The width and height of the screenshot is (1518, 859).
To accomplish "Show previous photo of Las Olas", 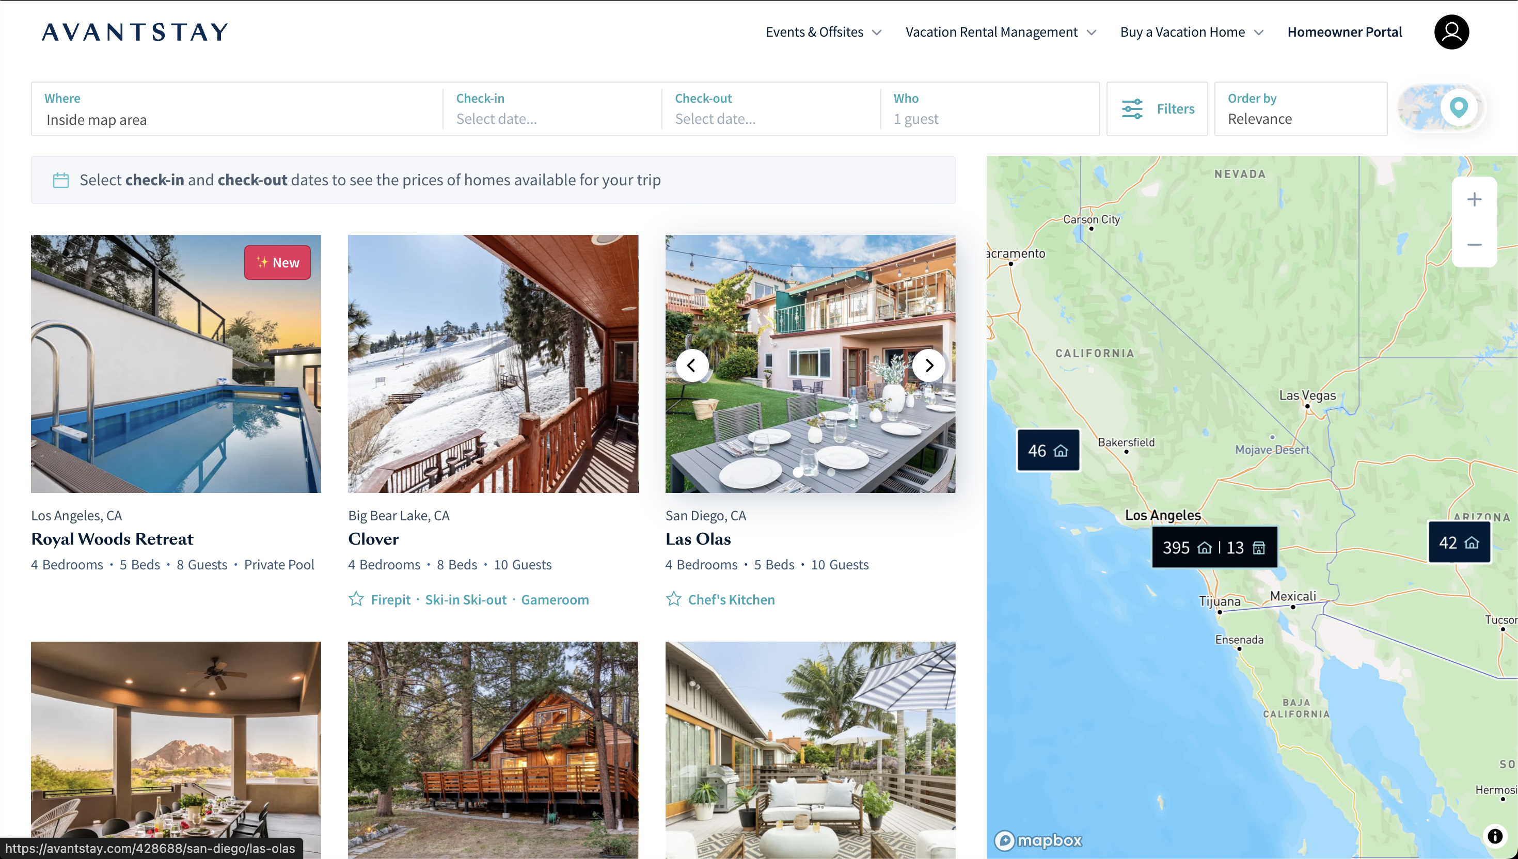I will pos(691,366).
